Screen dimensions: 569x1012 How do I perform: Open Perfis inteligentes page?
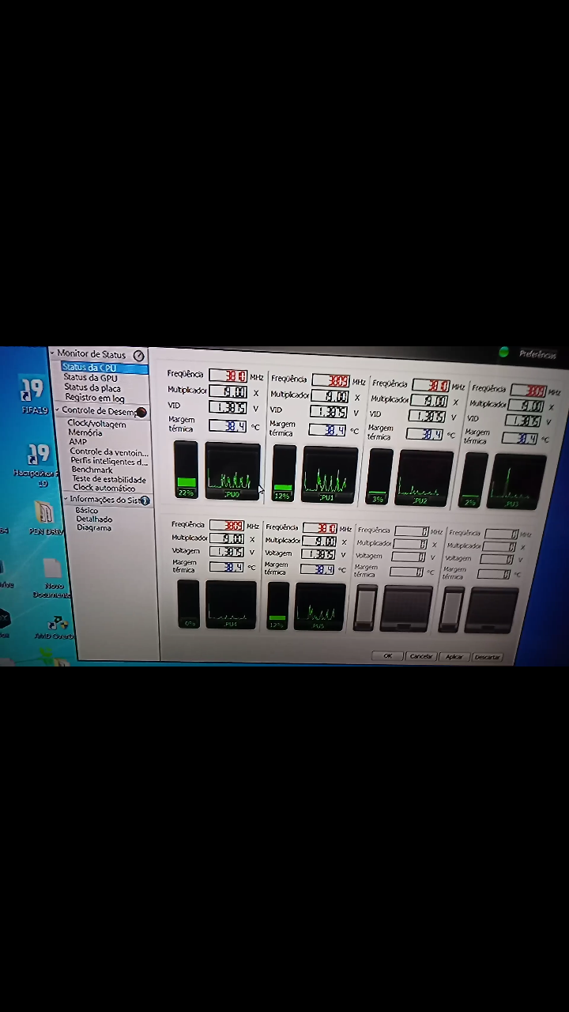pos(109,461)
